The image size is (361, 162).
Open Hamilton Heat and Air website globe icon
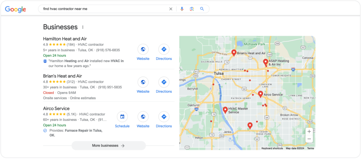tap(143, 49)
